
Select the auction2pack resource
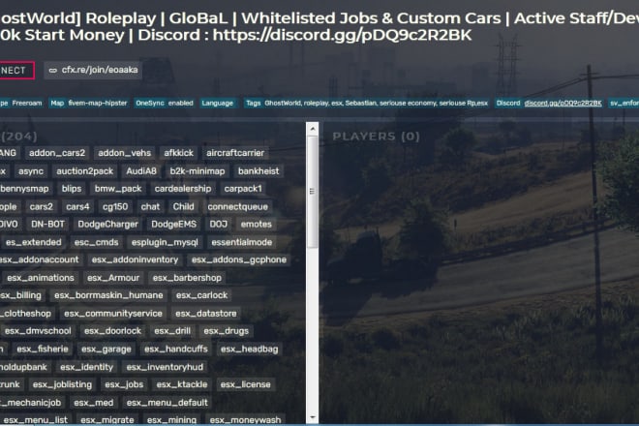pos(85,171)
